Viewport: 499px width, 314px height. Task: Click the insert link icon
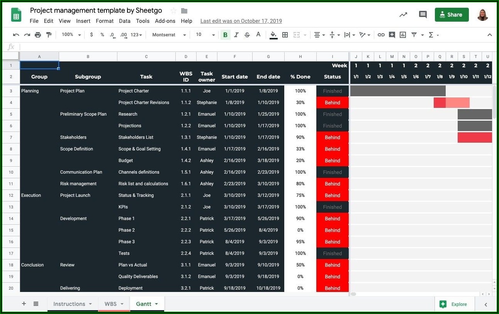[x=381, y=35]
